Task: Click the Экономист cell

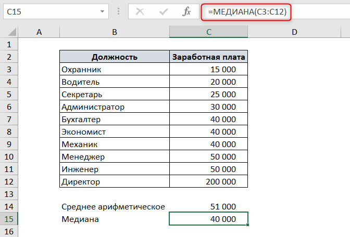Action: tap(115, 131)
